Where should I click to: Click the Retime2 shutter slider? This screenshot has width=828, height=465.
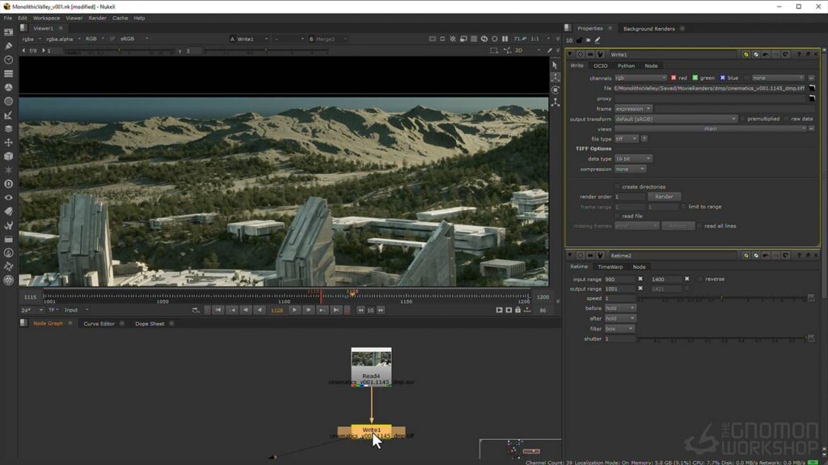[x=722, y=338]
